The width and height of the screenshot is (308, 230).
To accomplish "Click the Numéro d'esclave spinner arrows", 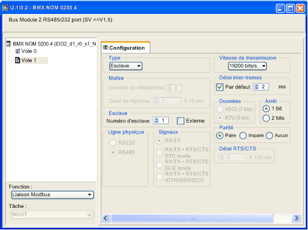I will [x=157, y=120].
